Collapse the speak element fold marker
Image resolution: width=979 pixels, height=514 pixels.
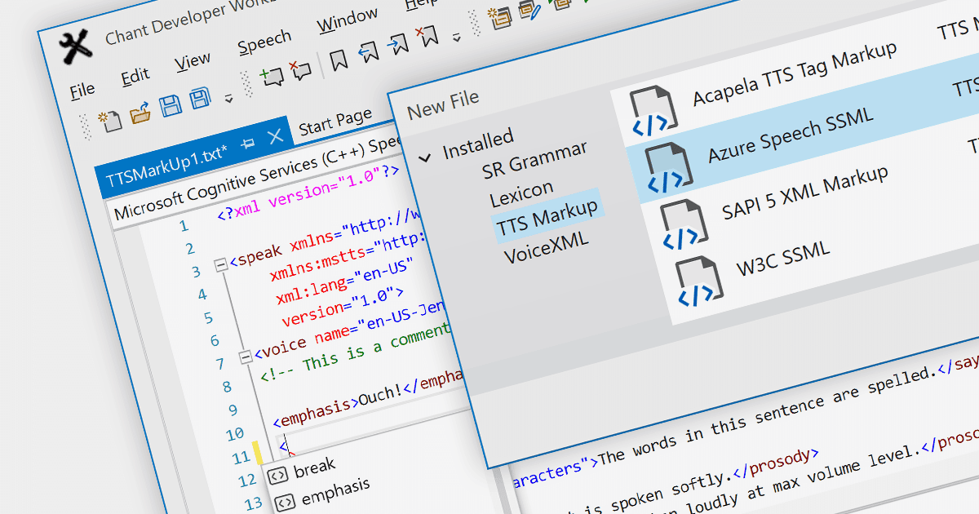tap(219, 264)
